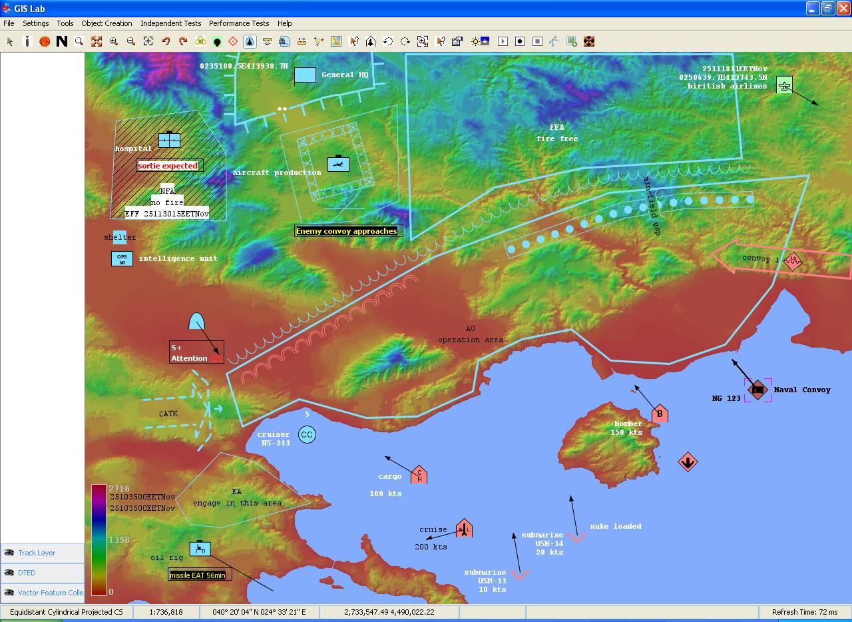Click the pan four-arrows tool
Screen dimensions: 852x622
[x=97, y=41]
